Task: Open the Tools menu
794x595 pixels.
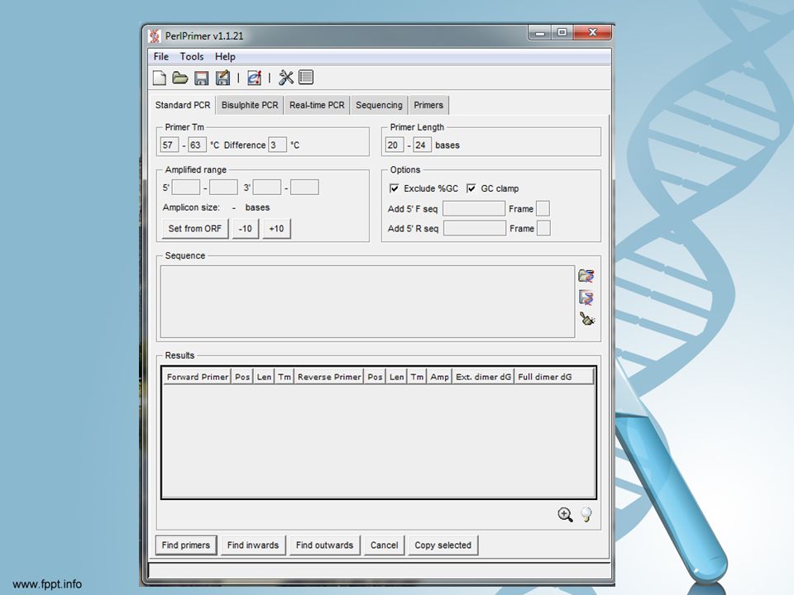Action: (x=192, y=57)
